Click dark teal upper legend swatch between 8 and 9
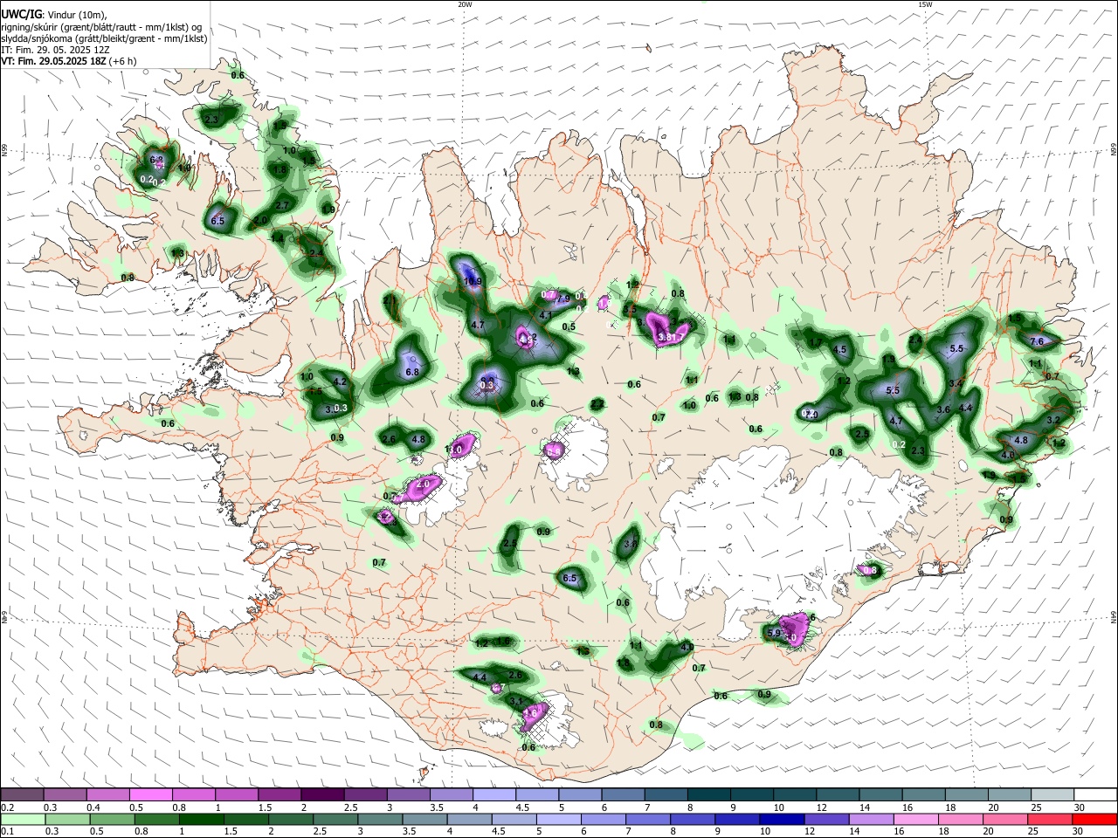 pos(707,794)
